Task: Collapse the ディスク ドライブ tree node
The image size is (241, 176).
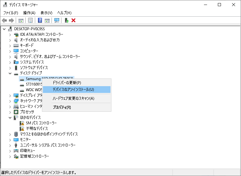Action: tap(10, 73)
